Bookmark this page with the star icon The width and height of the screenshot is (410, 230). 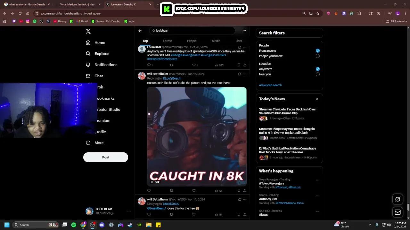(317, 13)
